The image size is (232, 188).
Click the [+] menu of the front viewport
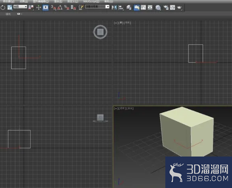(116, 23)
